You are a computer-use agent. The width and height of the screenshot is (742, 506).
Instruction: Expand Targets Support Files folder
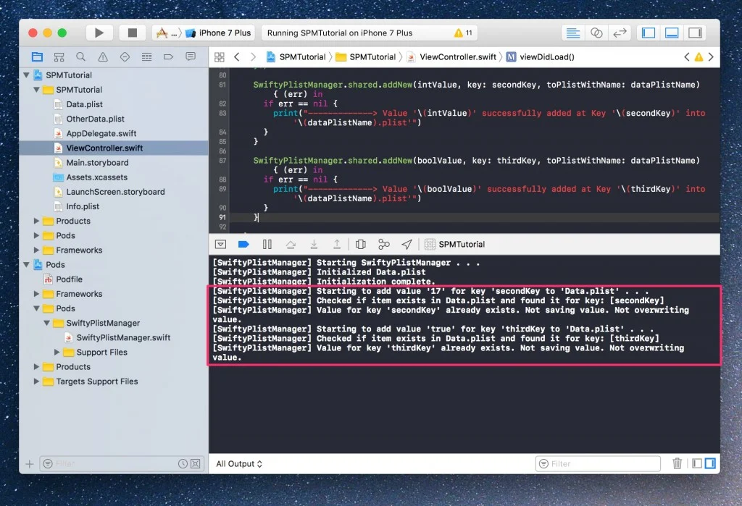click(36, 381)
